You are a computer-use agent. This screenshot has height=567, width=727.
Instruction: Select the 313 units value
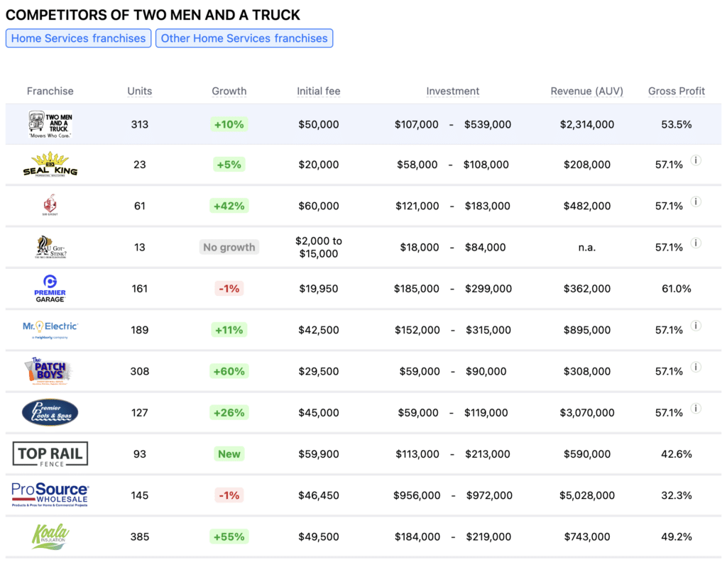[x=140, y=124]
